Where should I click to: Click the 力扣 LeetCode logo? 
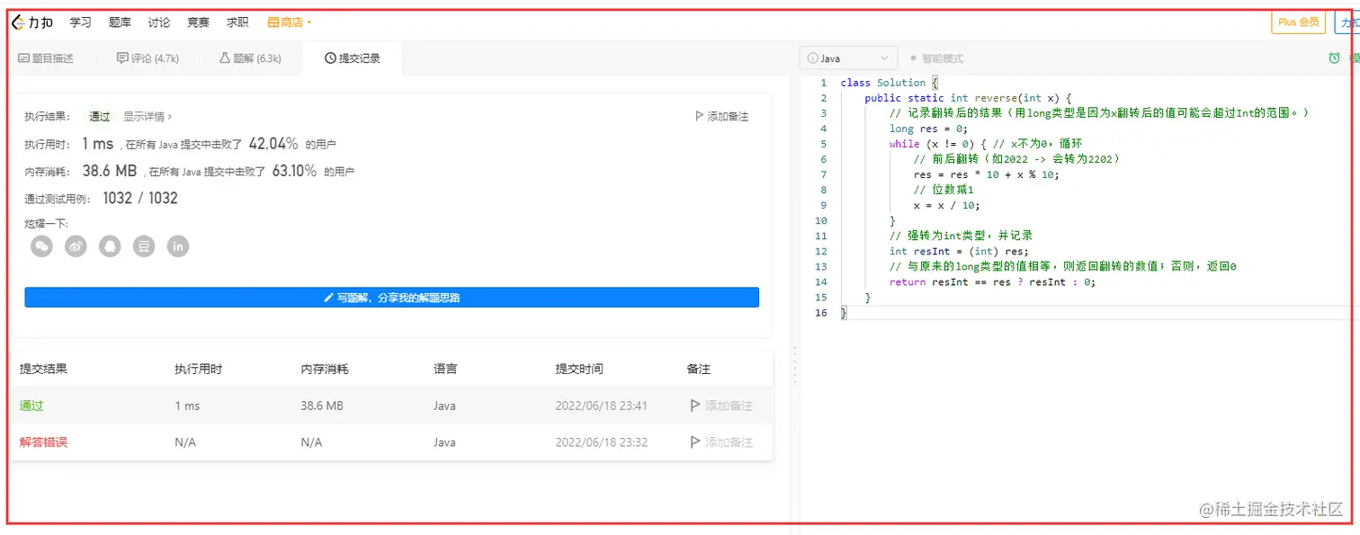(32, 22)
